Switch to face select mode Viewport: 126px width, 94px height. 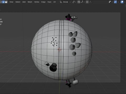tap(6, 2)
